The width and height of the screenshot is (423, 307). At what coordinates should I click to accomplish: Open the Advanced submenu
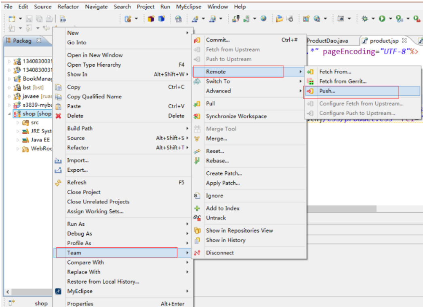pos(249,91)
